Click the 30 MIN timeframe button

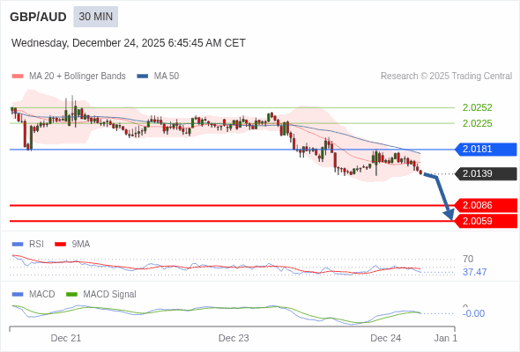tap(95, 17)
